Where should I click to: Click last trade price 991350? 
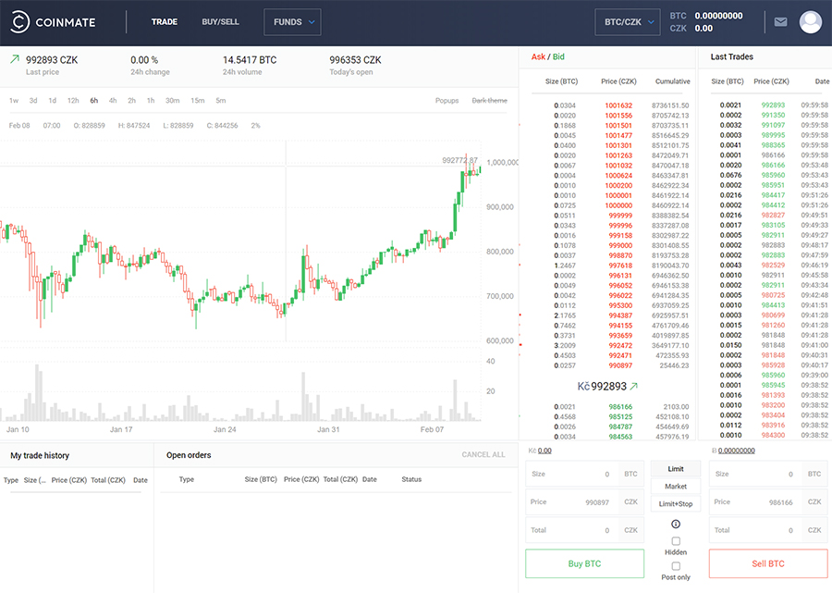tap(773, 116)
